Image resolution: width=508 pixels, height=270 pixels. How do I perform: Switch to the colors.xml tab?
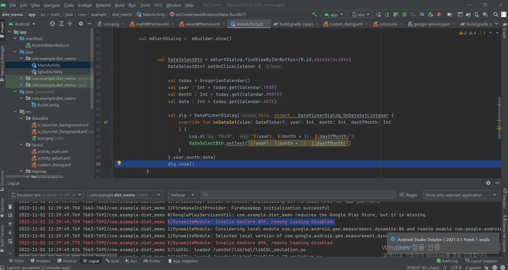pos(388,24)
